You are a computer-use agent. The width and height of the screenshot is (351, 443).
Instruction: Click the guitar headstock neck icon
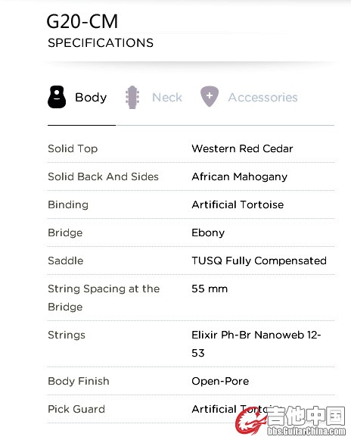point(132,97)
